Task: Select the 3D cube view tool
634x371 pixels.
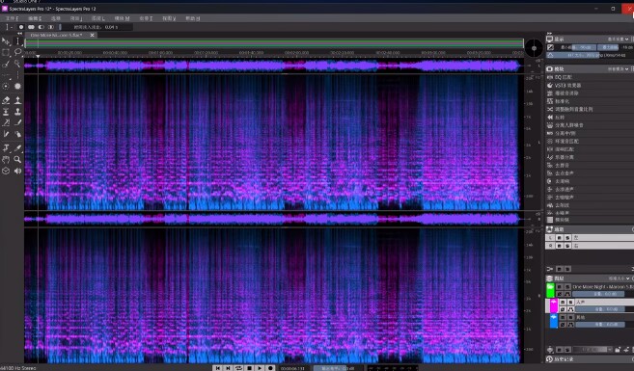Action: tap(6, 171)
